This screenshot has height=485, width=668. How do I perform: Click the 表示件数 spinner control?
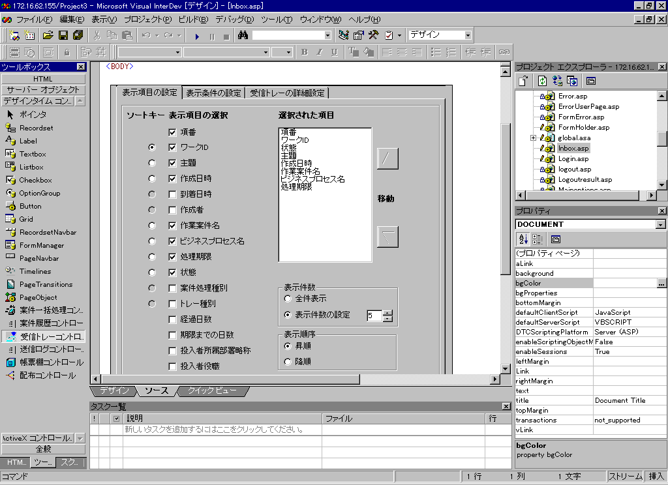tap(387, 316)
